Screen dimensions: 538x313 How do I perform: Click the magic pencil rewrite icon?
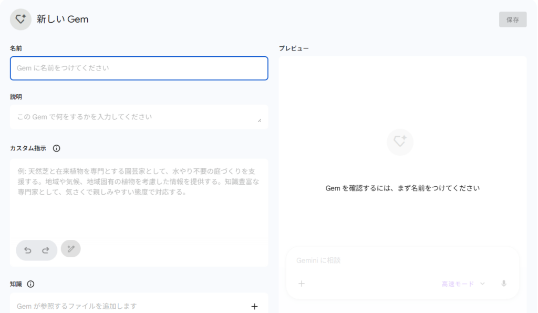tap(71, 249)
